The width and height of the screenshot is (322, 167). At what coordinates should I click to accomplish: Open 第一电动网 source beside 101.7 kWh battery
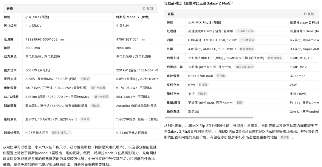[98, 88]
